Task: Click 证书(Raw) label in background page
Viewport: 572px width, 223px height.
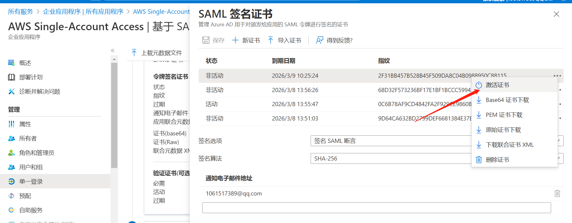Action: point(166,142)
